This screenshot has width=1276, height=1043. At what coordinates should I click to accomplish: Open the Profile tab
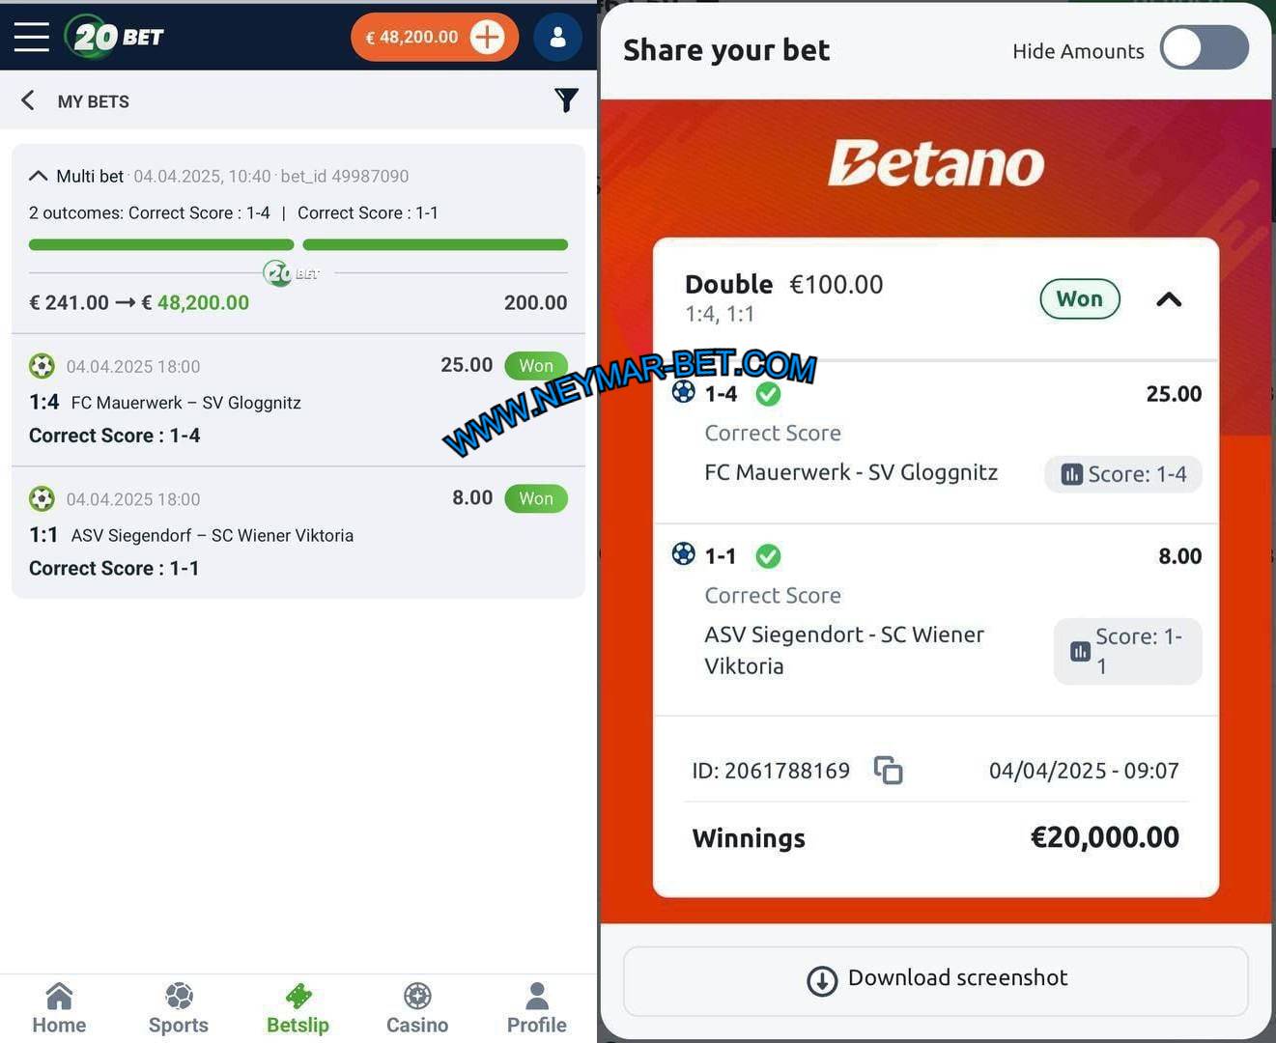click(537, 1009)
